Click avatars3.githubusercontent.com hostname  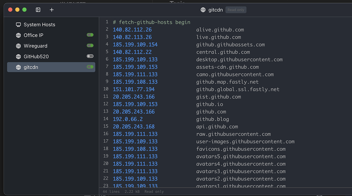click(241, 171)
